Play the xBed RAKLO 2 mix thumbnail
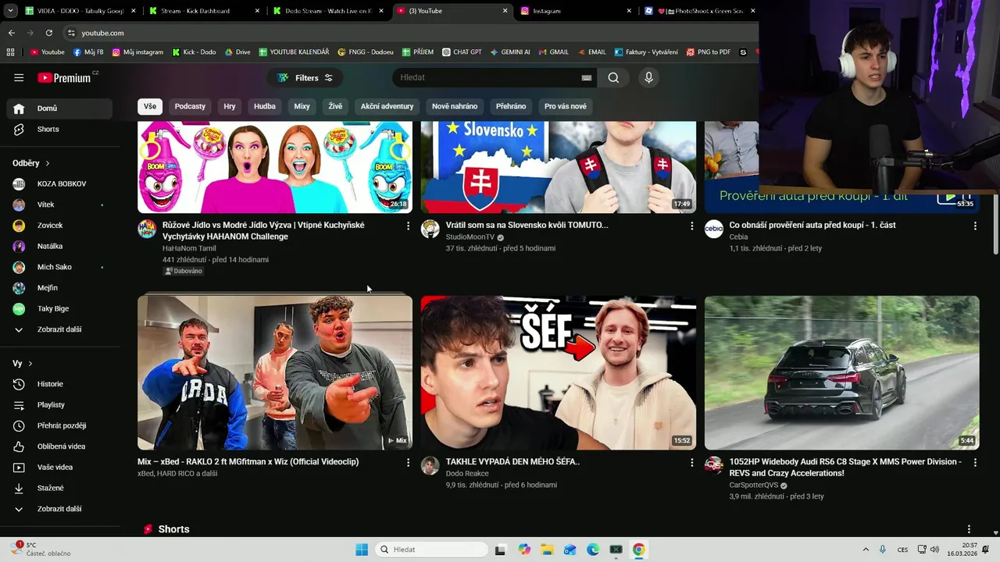 [275, 372]
